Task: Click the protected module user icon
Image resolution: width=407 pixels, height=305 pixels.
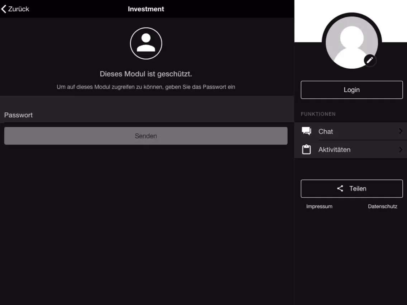Action: (146, 43)
